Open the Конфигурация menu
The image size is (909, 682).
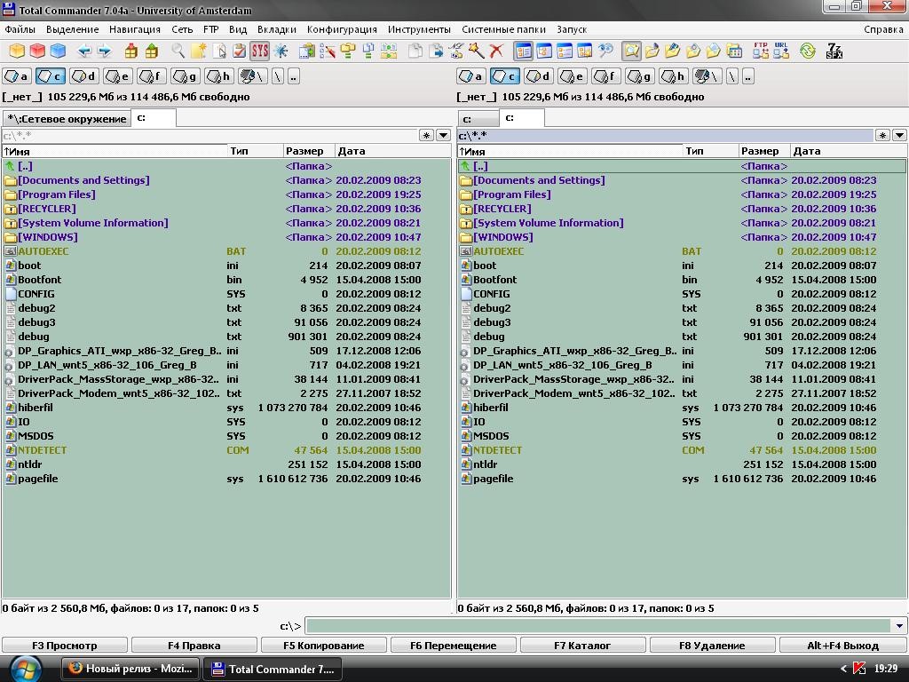coord(342,29)
